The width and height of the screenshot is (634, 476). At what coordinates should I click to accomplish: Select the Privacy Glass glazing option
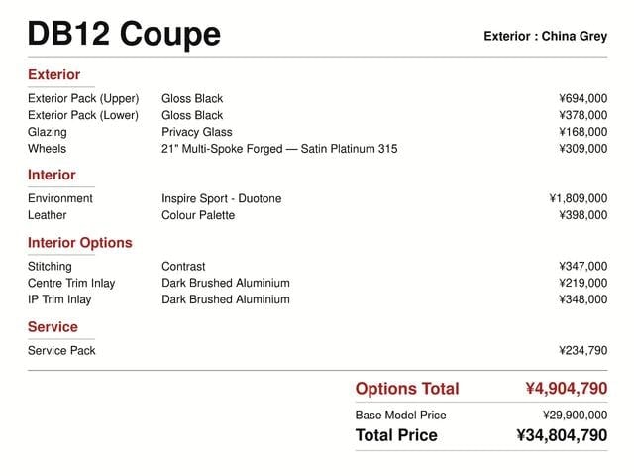pos(197,132)
